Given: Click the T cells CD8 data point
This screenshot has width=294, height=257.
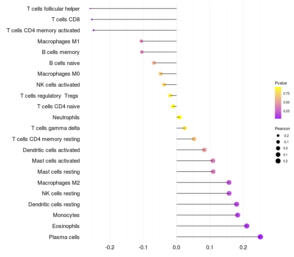Looking at the screenshot, I should point(92,19).
